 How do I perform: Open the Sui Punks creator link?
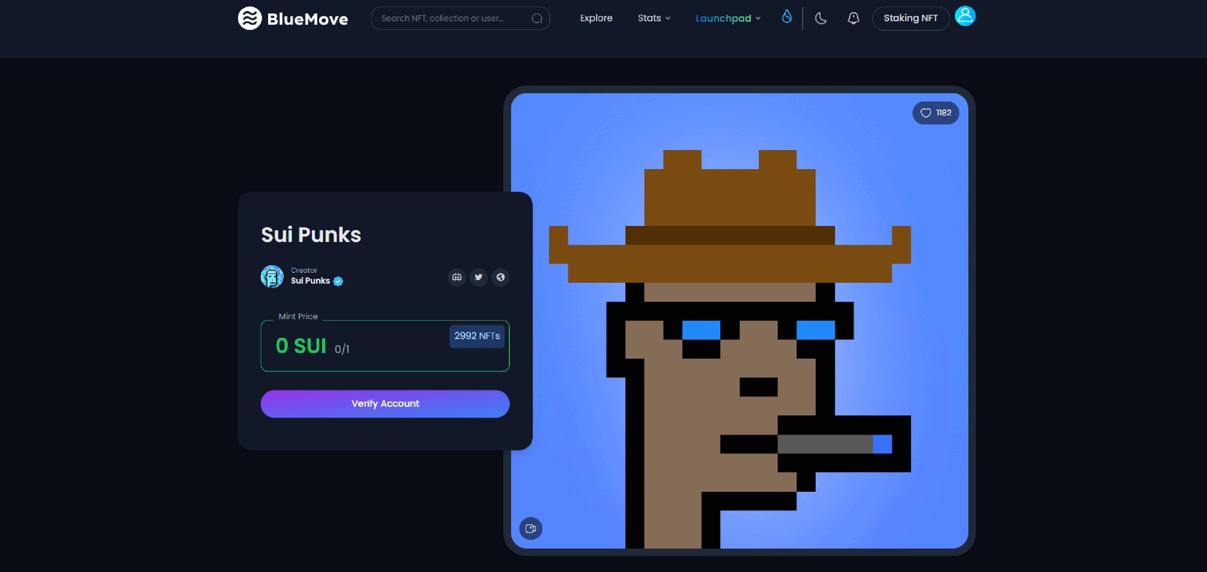tap(310, 281)
